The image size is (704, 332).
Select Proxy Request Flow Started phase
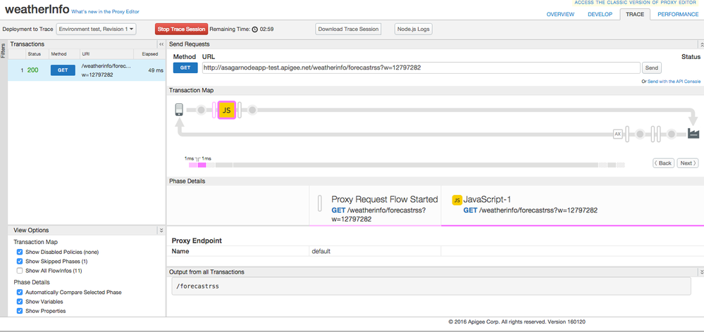point(375,206)
